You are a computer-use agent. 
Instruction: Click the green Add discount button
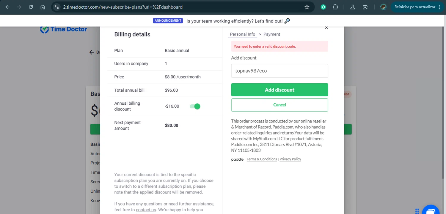279,90
